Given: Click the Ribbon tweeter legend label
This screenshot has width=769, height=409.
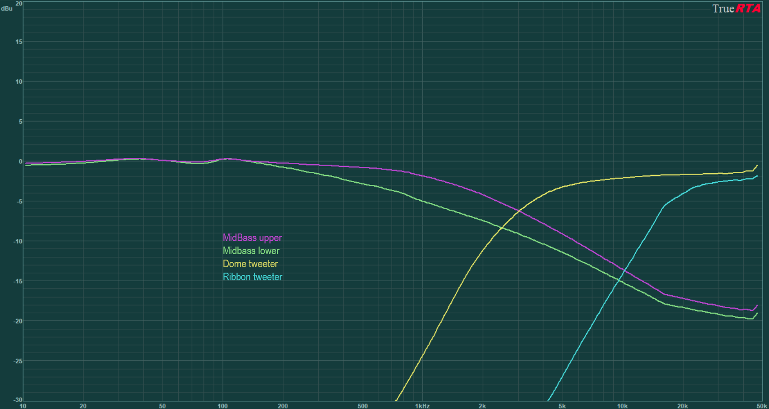Looking at the screenshot, I should (252, 277).
